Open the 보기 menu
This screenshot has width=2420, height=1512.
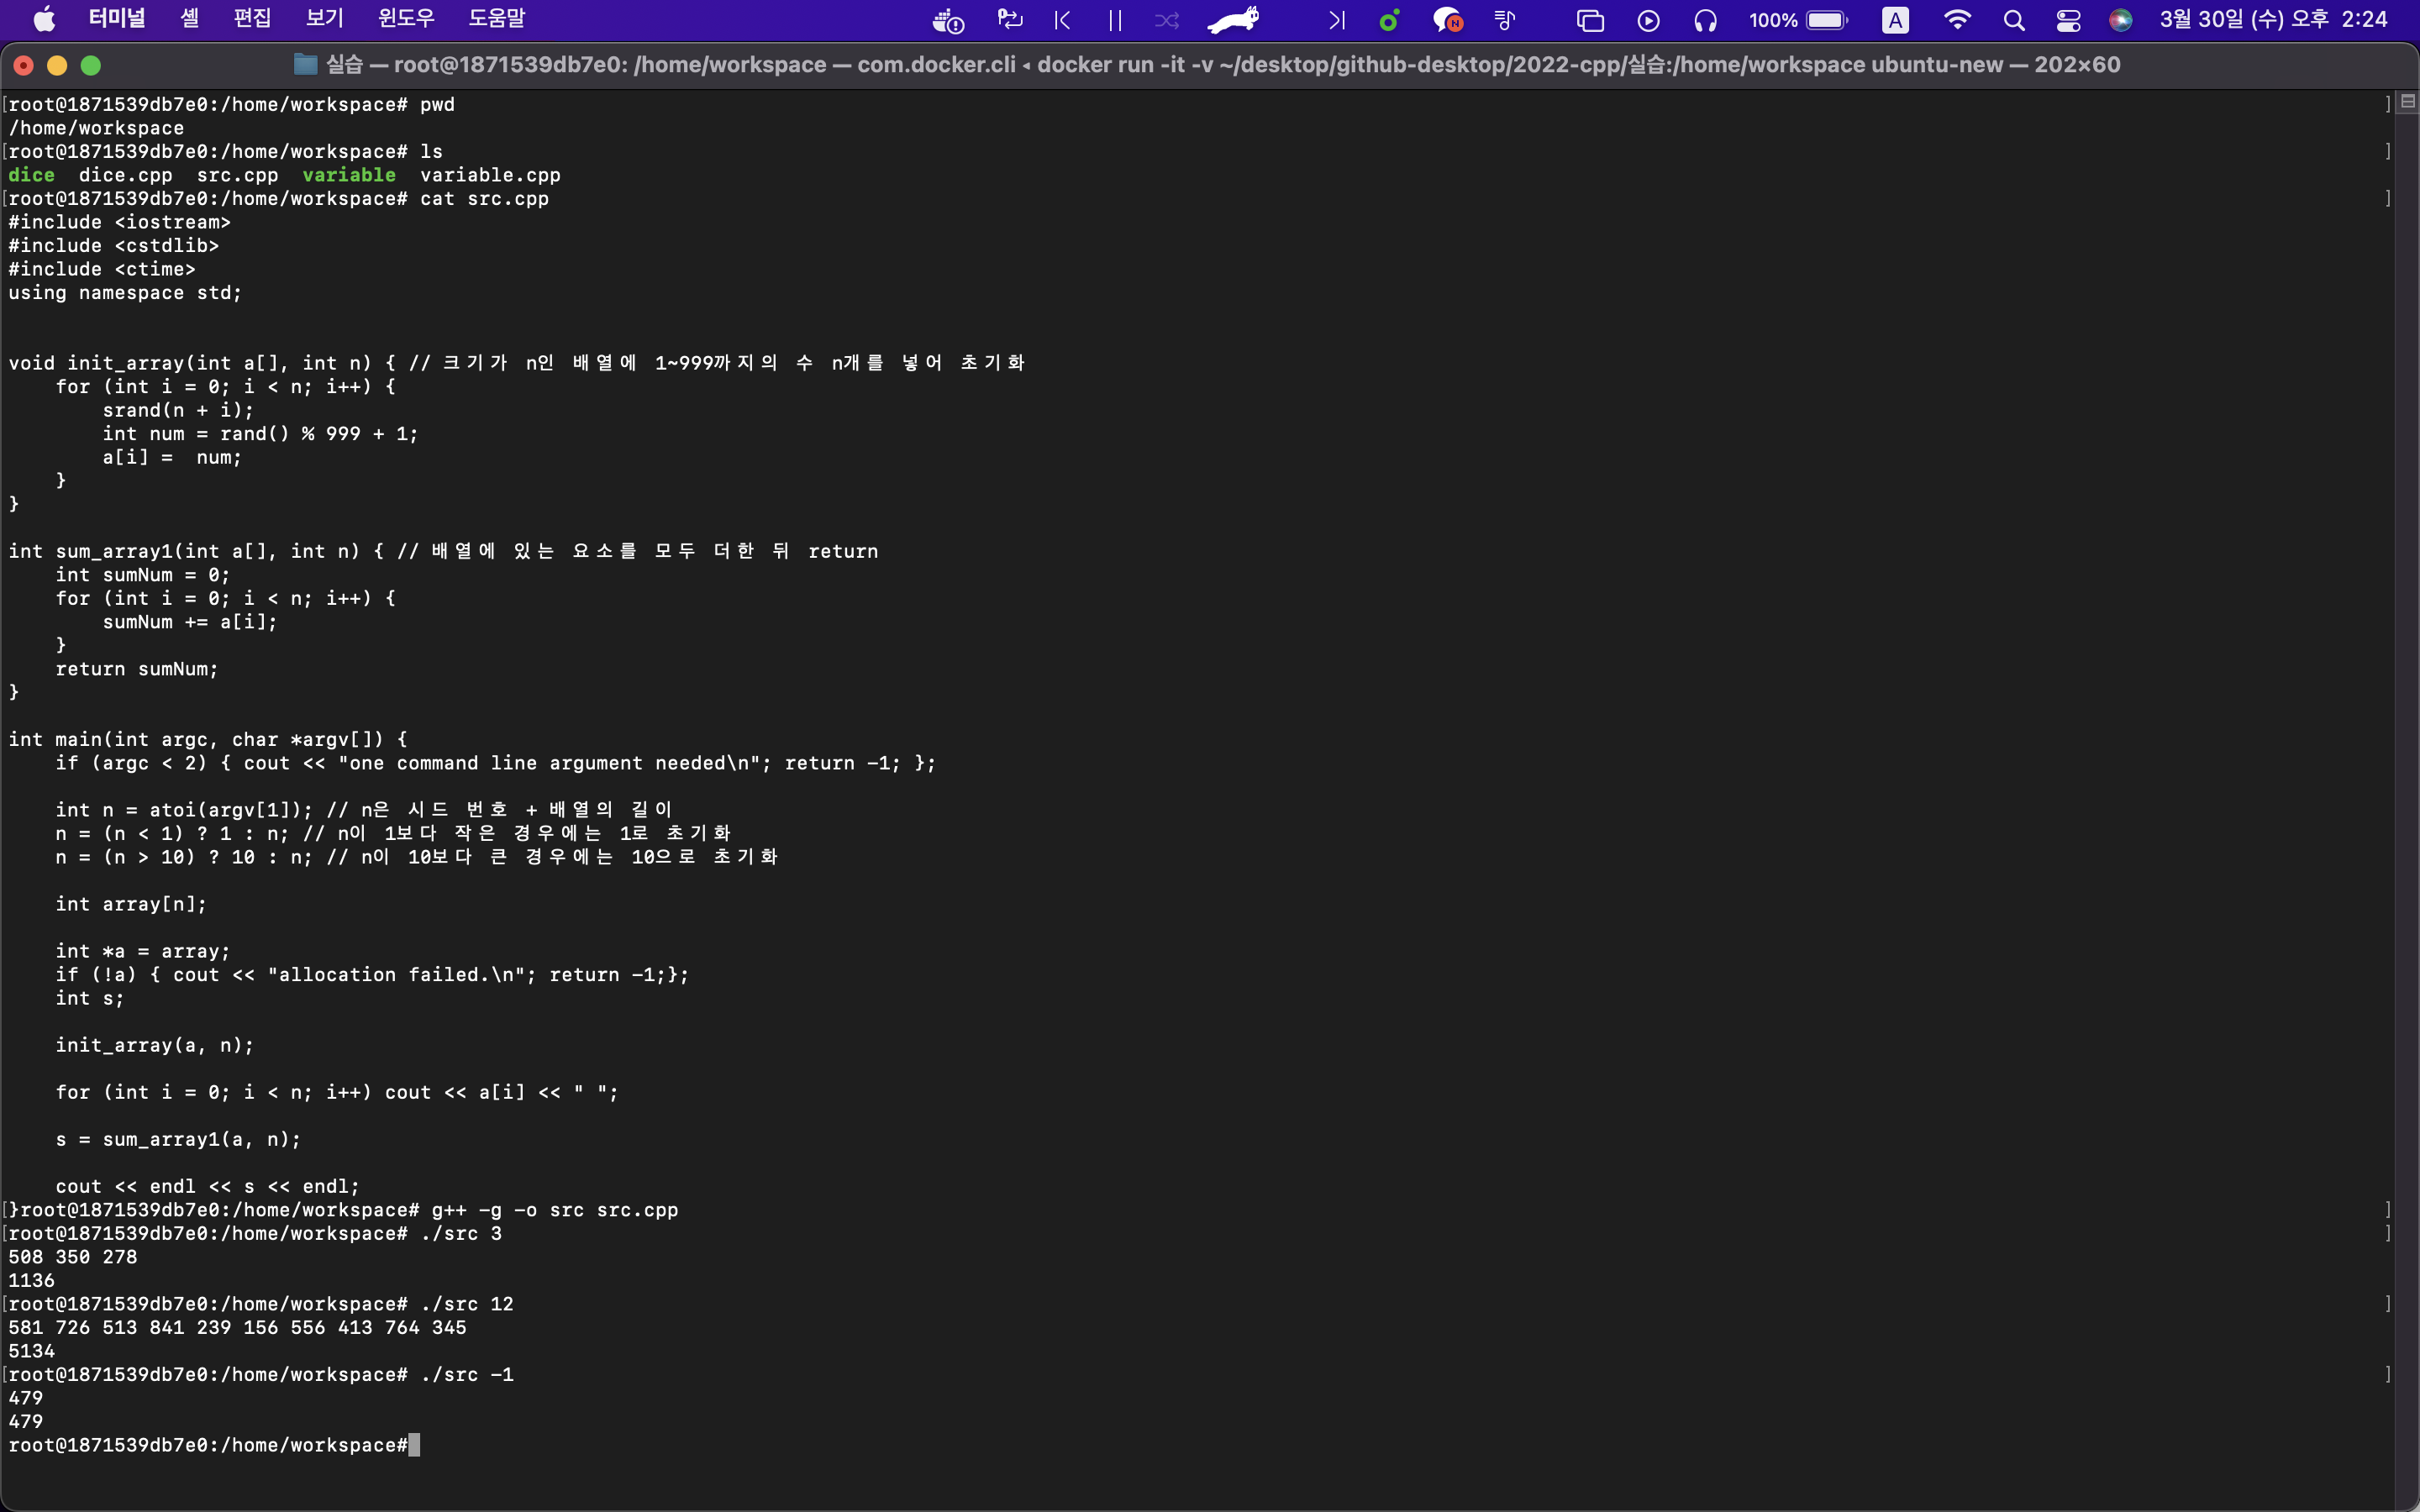click(321, 18)
